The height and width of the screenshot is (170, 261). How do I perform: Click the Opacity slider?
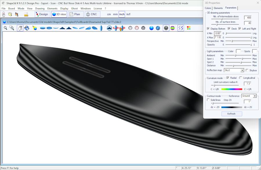click(239, 45)
